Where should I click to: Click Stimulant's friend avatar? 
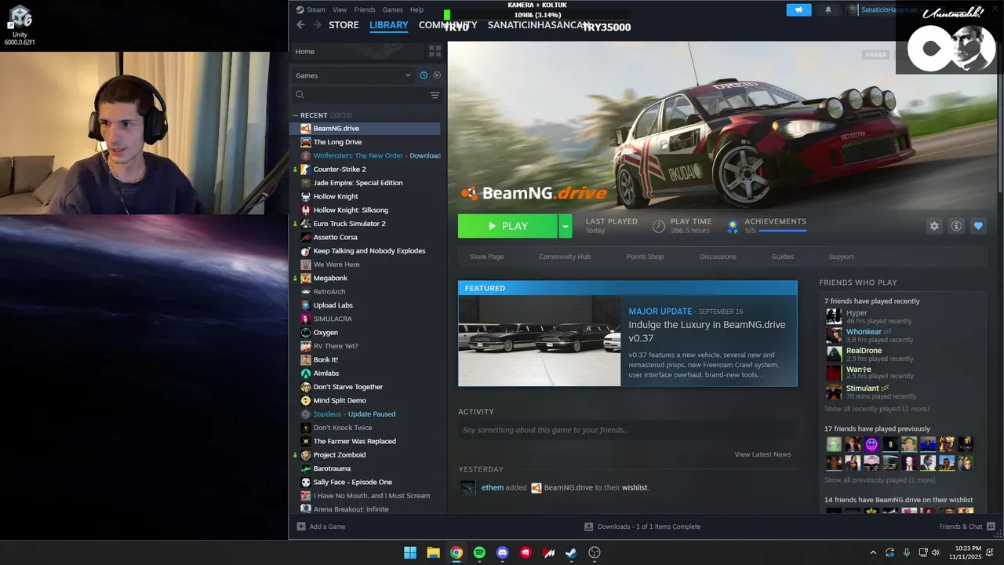point(833,392)
